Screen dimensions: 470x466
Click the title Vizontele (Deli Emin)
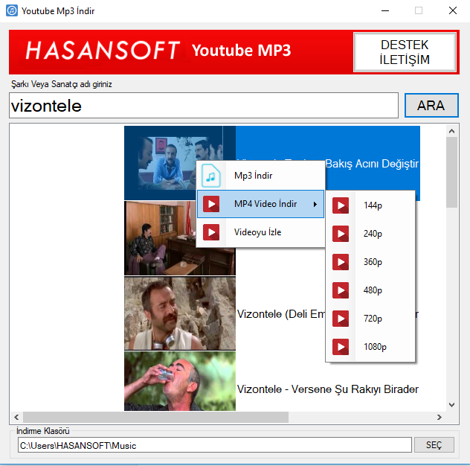tap(281, 314)
